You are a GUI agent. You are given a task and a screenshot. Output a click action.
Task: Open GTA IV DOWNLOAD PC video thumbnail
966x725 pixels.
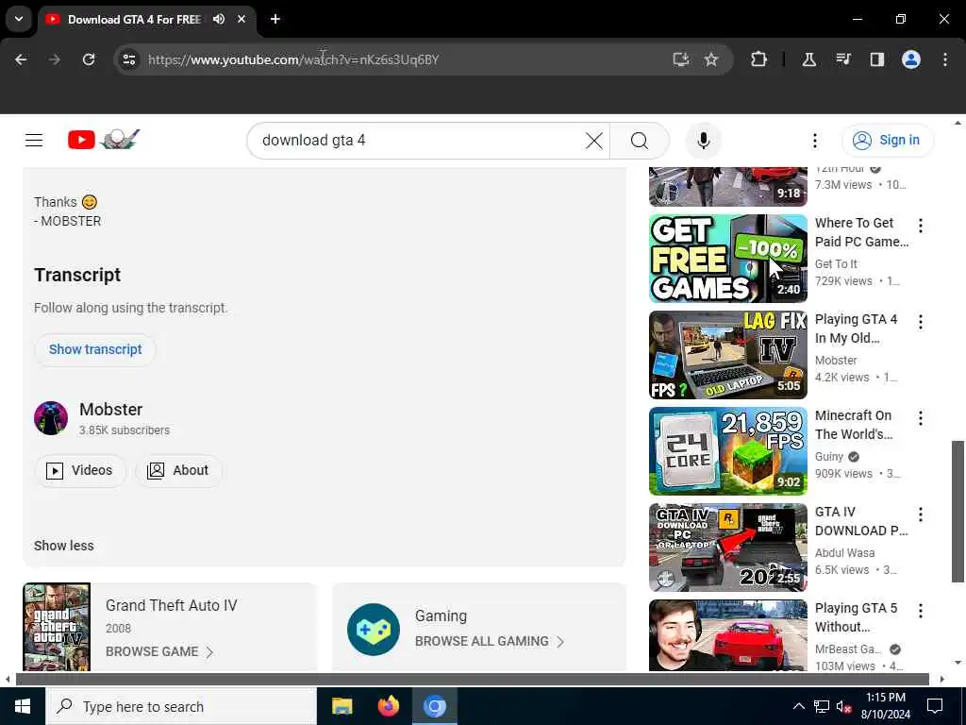coord(727,548)
